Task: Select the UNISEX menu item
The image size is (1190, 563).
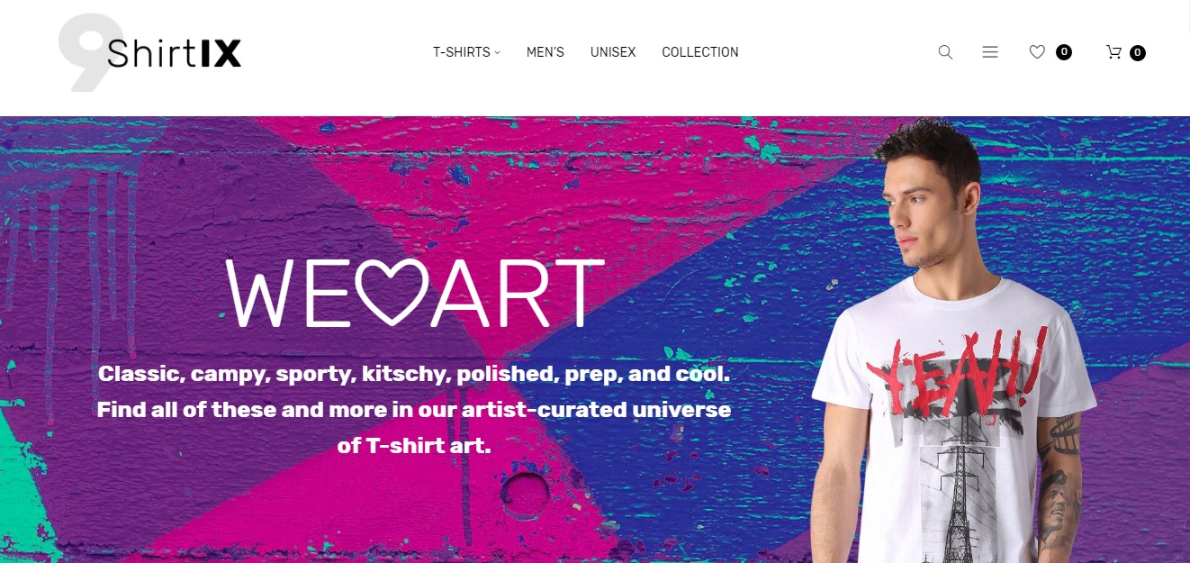Action: [x=613, y=52]
